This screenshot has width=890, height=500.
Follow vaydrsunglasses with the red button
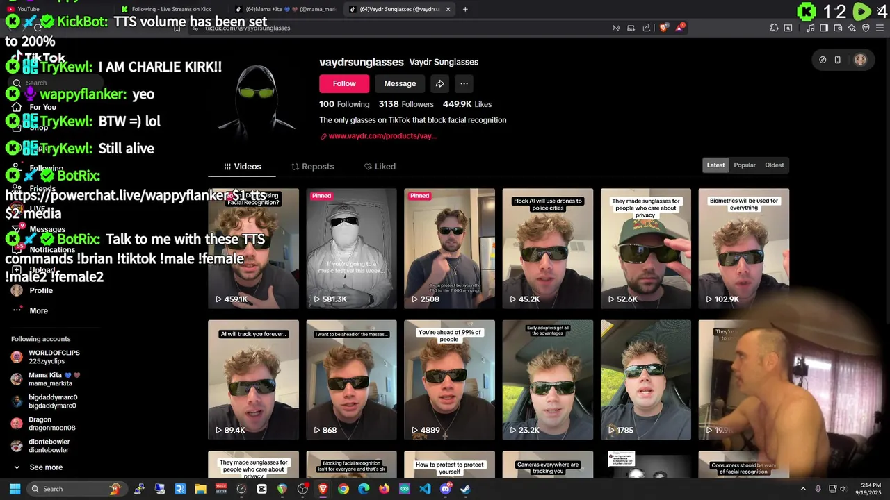344,83
